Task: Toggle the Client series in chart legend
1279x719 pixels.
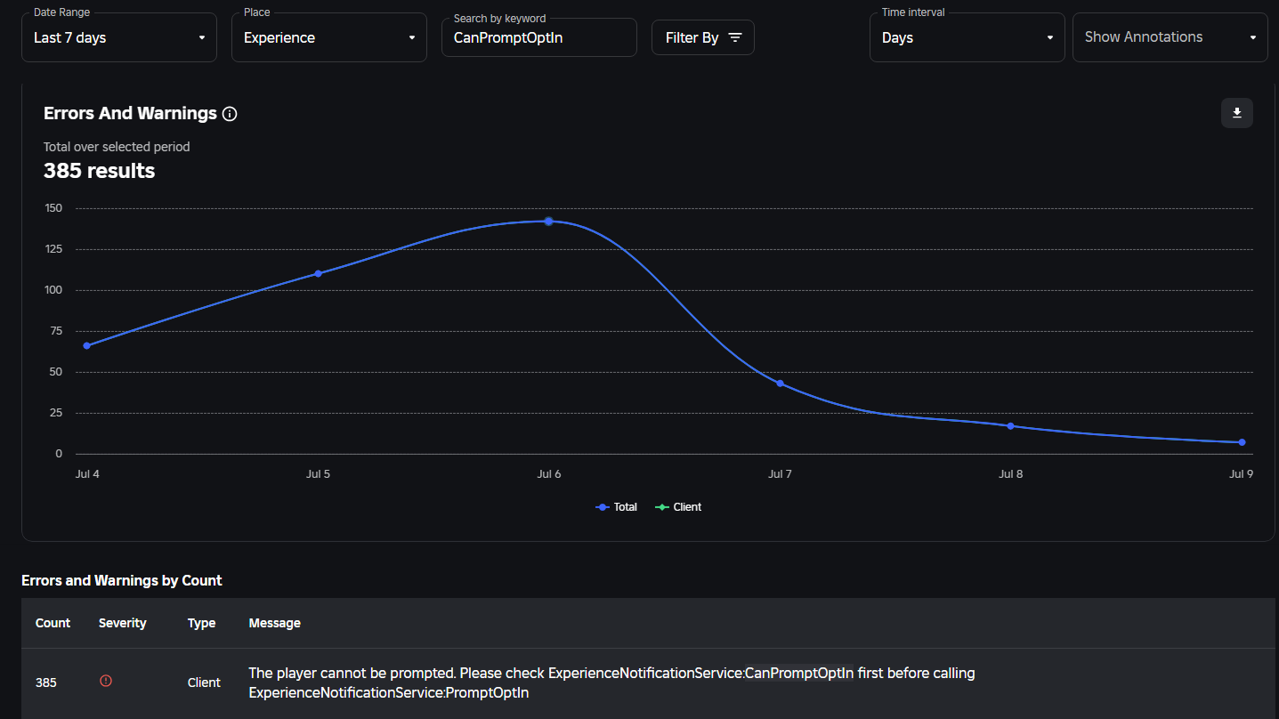Action: 678,507
